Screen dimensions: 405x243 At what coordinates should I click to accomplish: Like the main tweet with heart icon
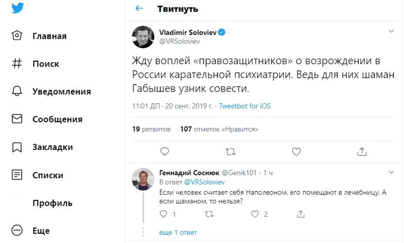pyautogui.click(x=296, y=151)
